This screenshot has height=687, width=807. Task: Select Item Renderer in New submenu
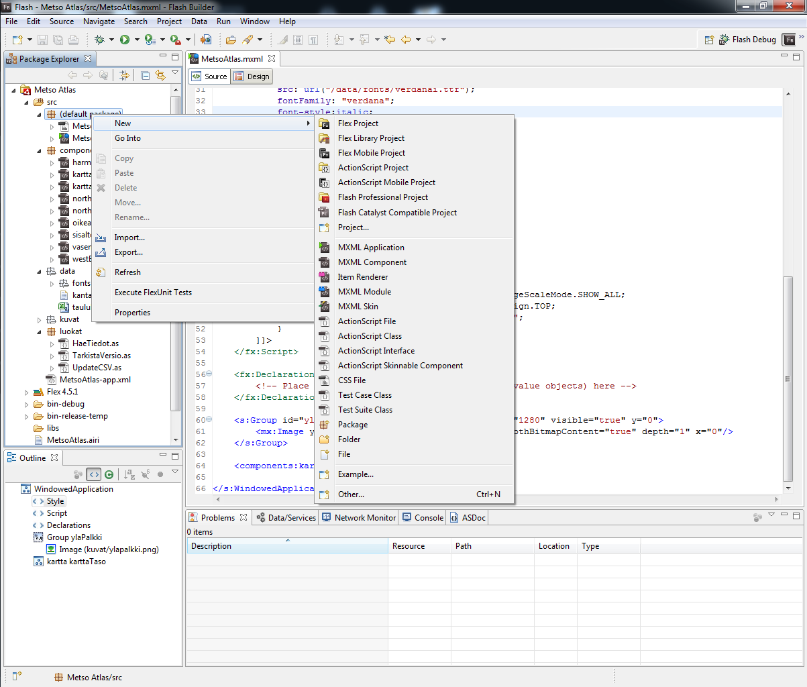point(414,277)
